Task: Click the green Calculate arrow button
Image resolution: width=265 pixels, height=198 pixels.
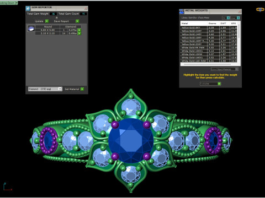Action: (x=219, y=84)
